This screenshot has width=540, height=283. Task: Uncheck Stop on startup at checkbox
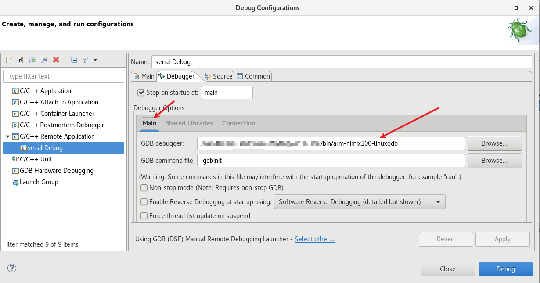click(x=141, y=93)
